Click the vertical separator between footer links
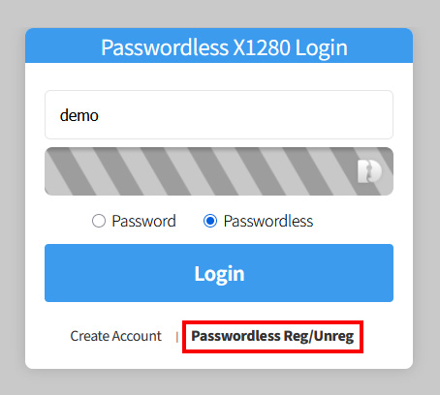This screenshot has height=395, width=440. [x=177, y=337]
